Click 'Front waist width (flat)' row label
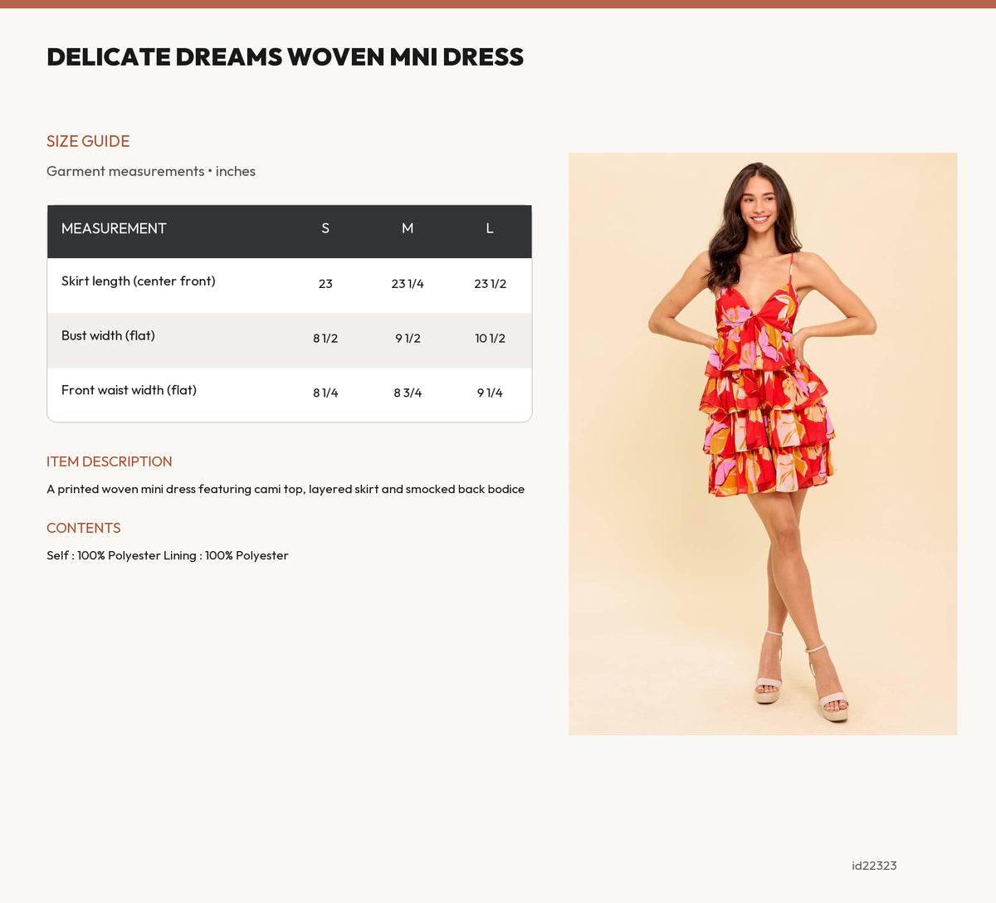Viewport: 996px width, 903px height. (129, 390)
